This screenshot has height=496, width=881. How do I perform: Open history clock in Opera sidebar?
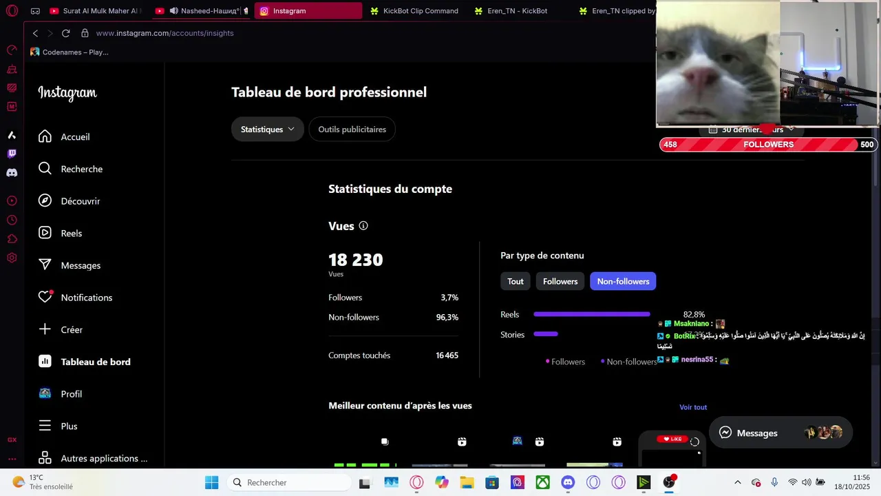point(12,220)
